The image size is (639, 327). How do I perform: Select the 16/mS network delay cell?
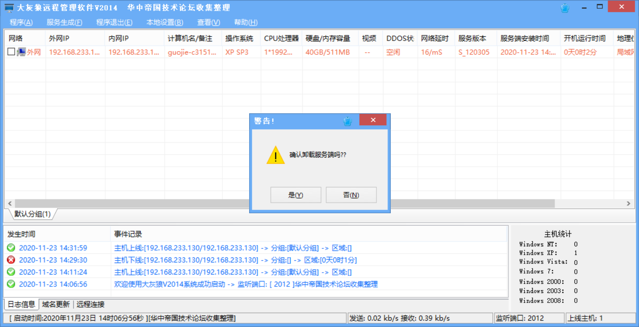click(431, 52)
